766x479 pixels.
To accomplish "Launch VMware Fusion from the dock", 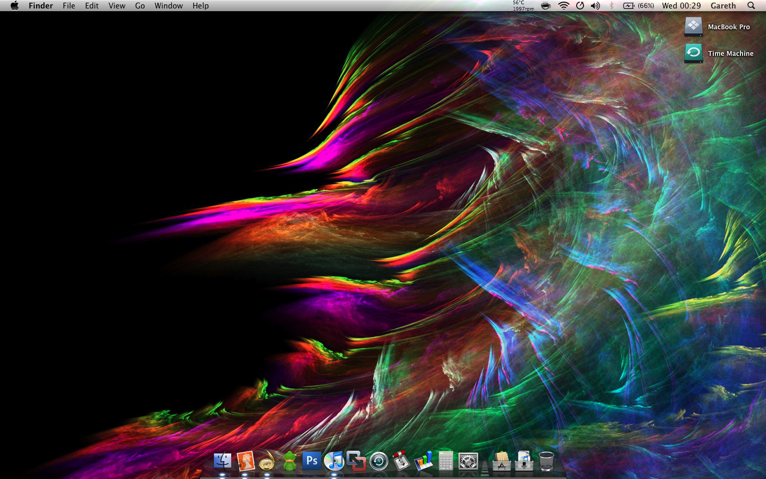I will pos(356,461).
